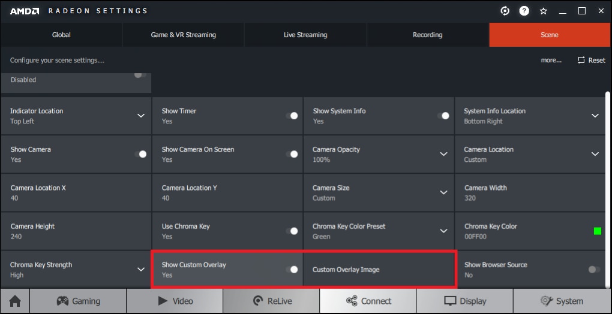Switch to Game & VR Streaming tab
Screen dimensions: 612x314
(184, 35)
